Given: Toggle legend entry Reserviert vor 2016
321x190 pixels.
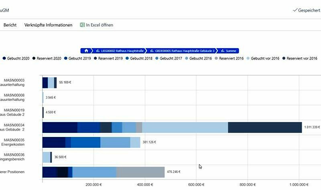Looking at the screenshot, I should [300, 58].
